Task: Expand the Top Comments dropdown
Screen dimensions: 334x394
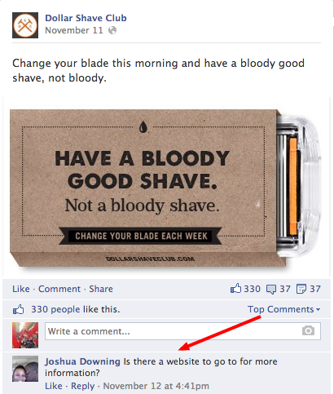Action: [283, 309]
